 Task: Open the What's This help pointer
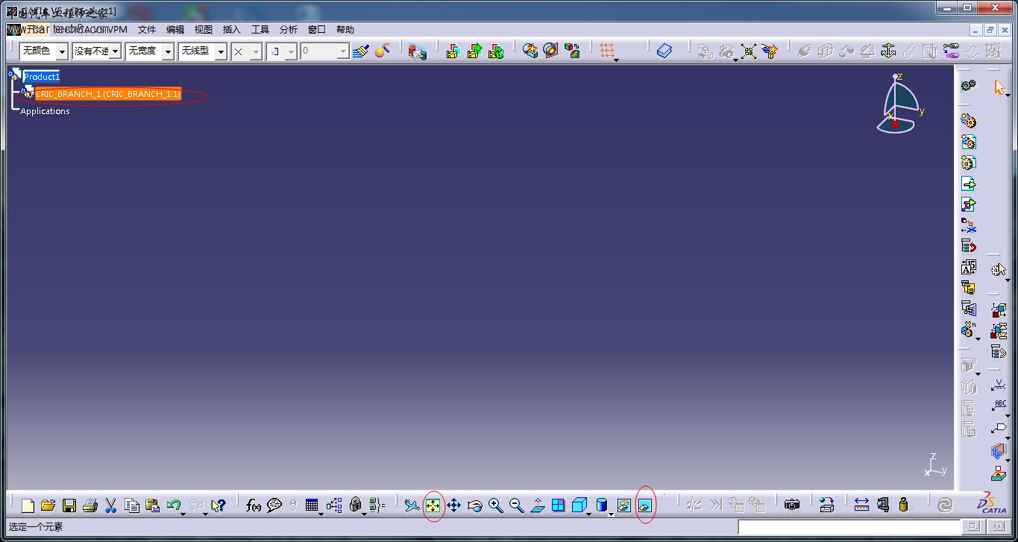tap(218, 505)
